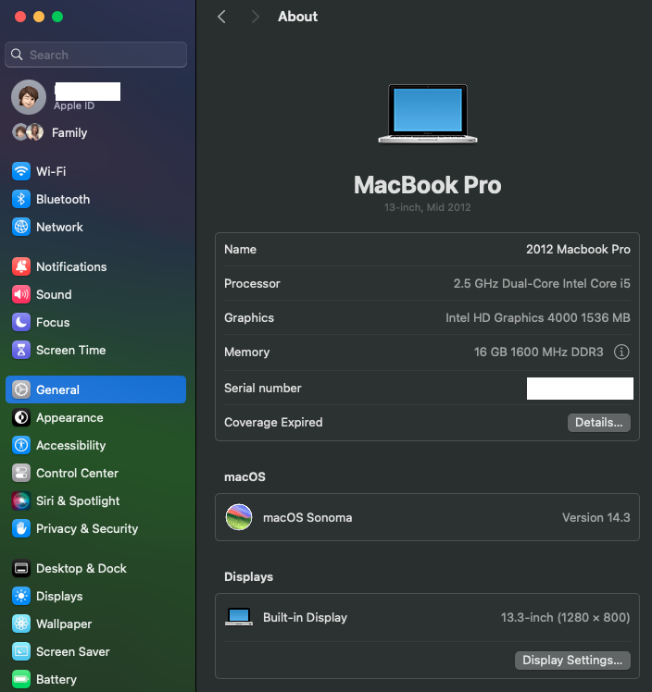Click the Apple ID avatar picture

point(29,97)
